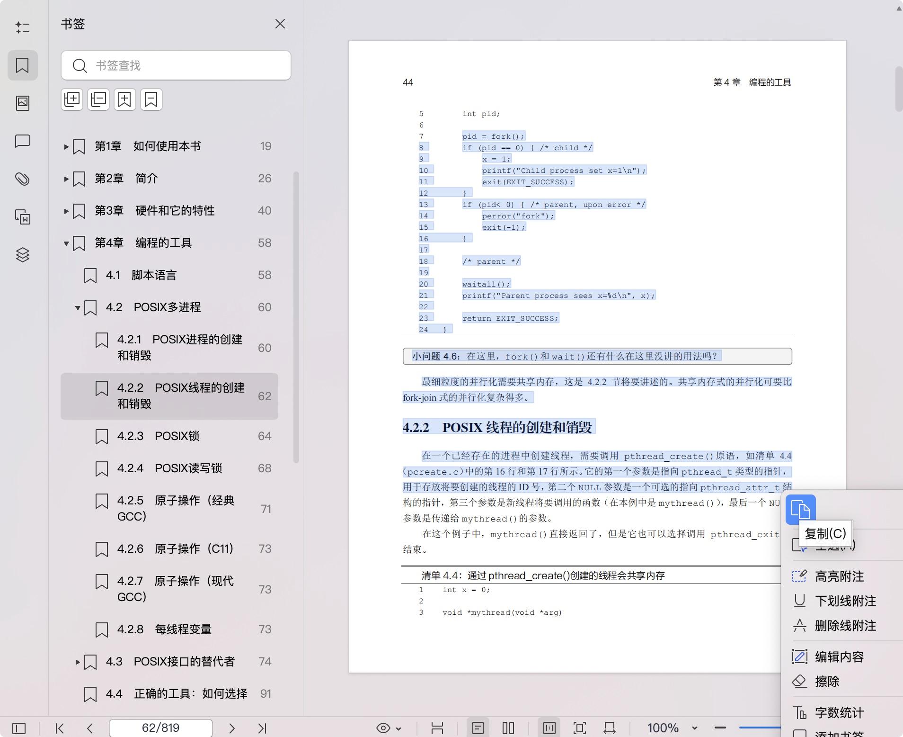
Task: Click the bookmark panel scrollbar
Action: [x=296, y=317]
